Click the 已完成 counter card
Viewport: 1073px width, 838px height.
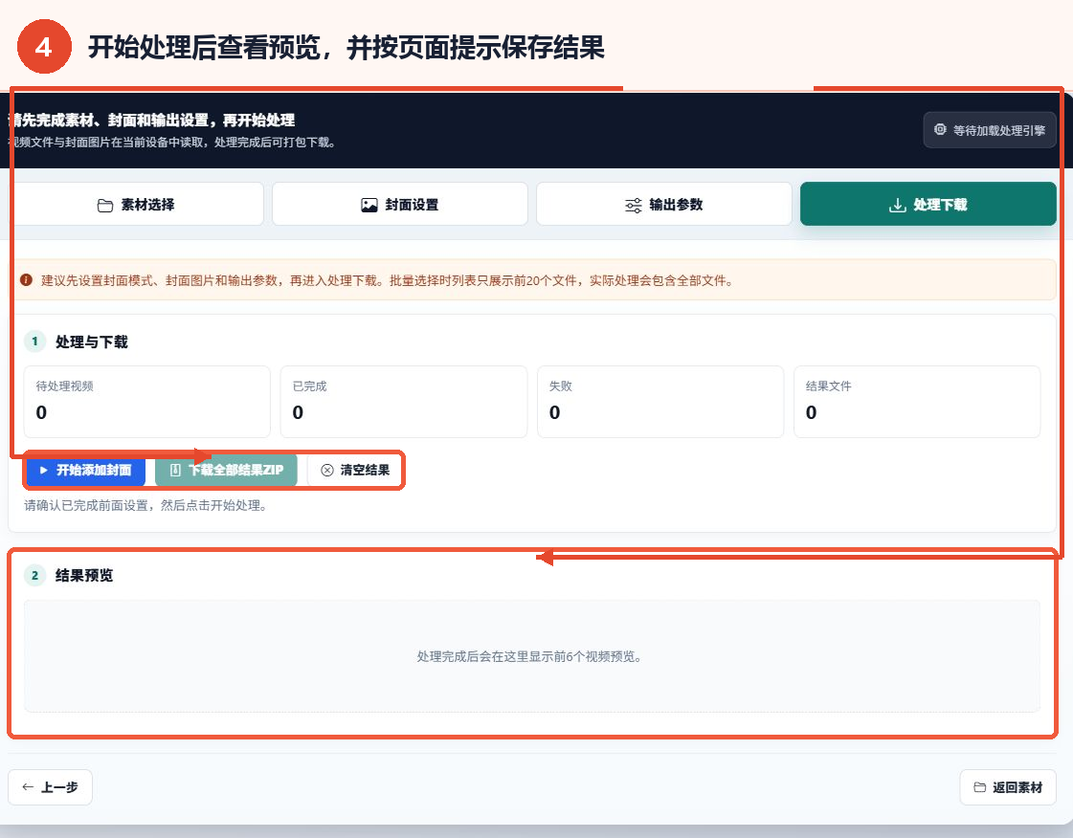coord(404,402)
